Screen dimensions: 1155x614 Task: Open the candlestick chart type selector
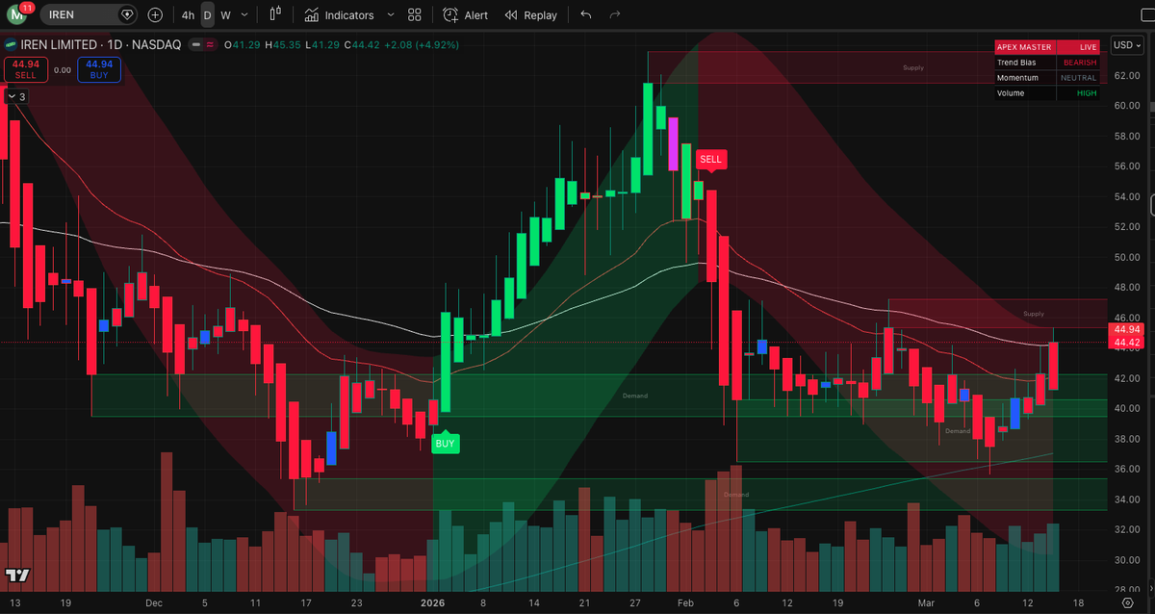pos(275,15)
